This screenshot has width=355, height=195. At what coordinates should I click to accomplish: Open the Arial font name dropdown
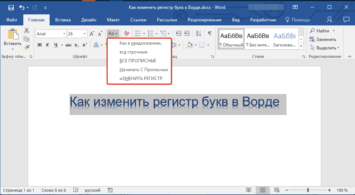point(64,34)
